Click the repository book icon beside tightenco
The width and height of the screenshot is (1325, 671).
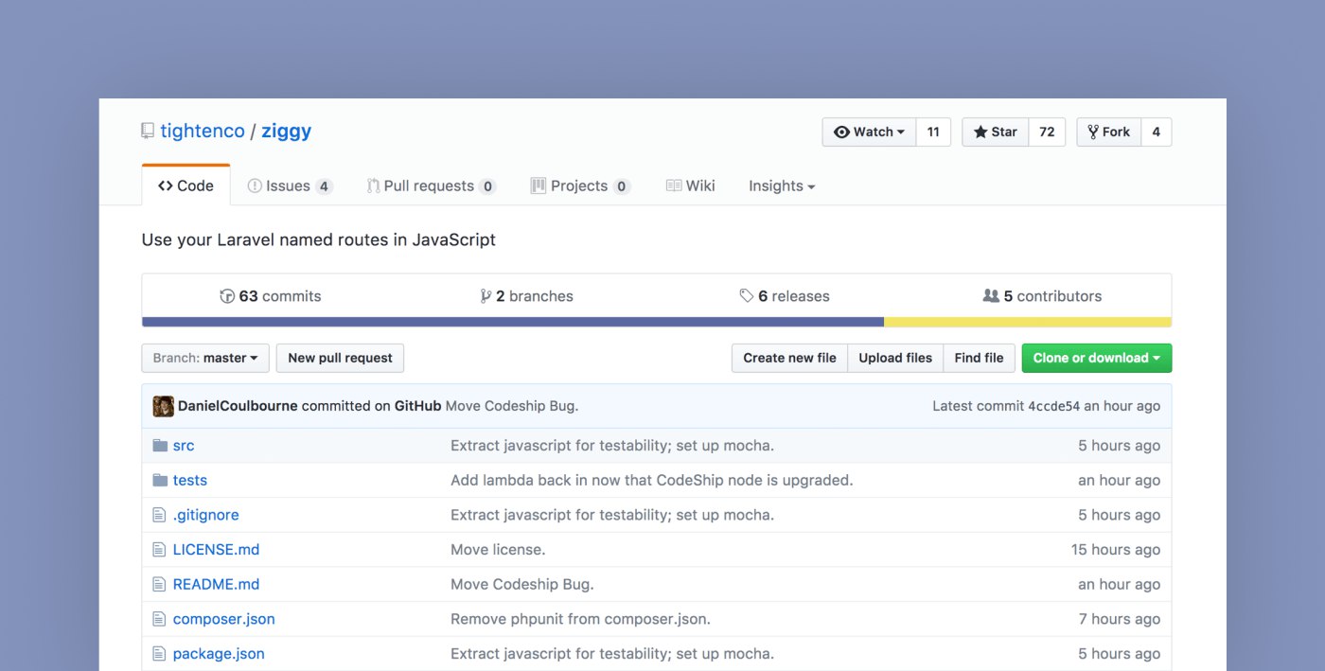point(147,132)
